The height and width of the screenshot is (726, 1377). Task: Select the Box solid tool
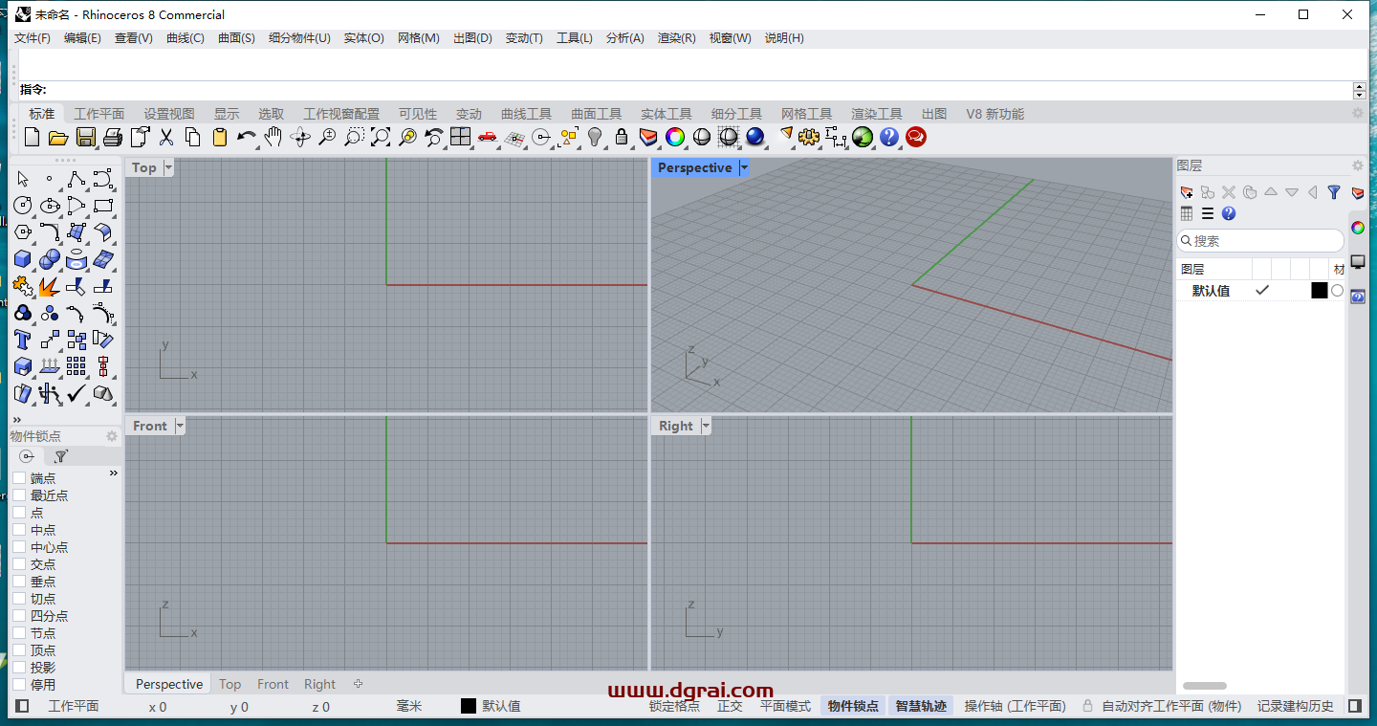(x=23, y=259)
